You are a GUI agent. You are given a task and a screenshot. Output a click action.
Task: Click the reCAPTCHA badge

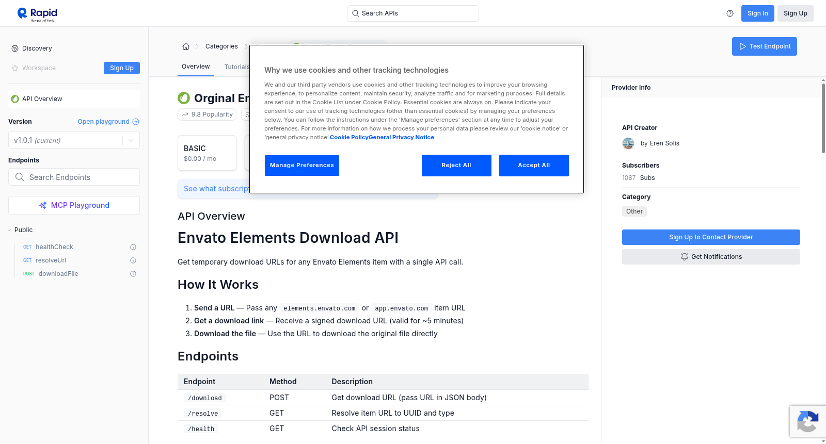click(x=807, y=421)
